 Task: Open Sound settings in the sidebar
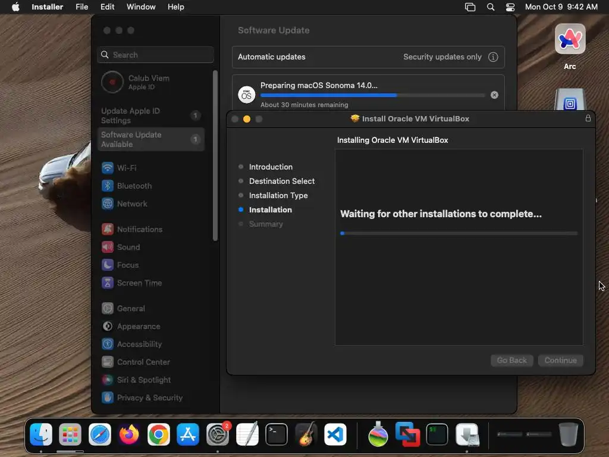[x=152, y=247]
